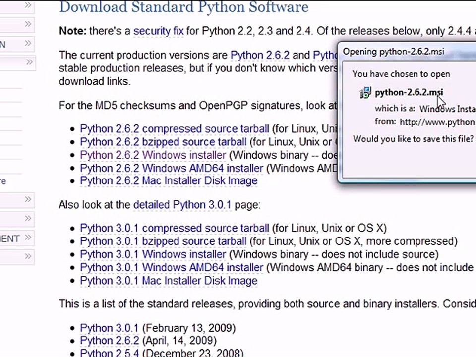Select the python-2.6.2.msi filename in dialog

[x=409, y=92]
